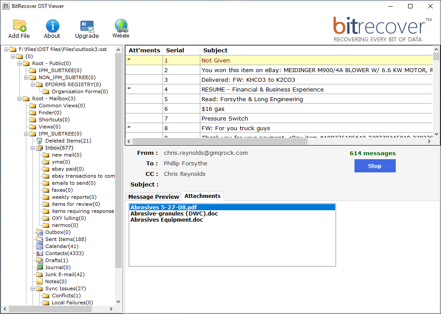This screenshot has width=441, height=314.
Task: Select the Drafts folder icon
Action: [x=40, y=260]
